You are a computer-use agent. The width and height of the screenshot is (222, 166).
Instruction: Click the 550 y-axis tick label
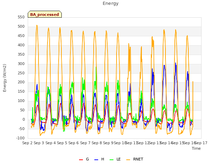21,17
